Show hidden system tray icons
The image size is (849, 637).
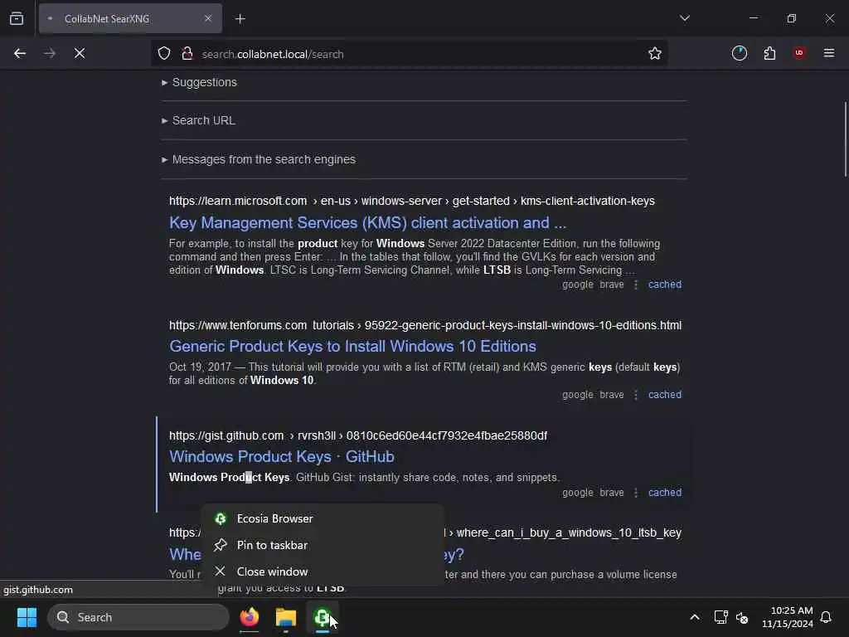click(x=695, y=617)
